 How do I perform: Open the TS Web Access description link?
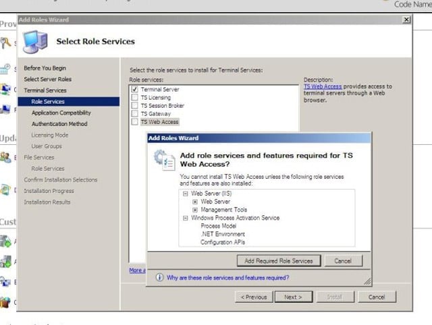323,86
